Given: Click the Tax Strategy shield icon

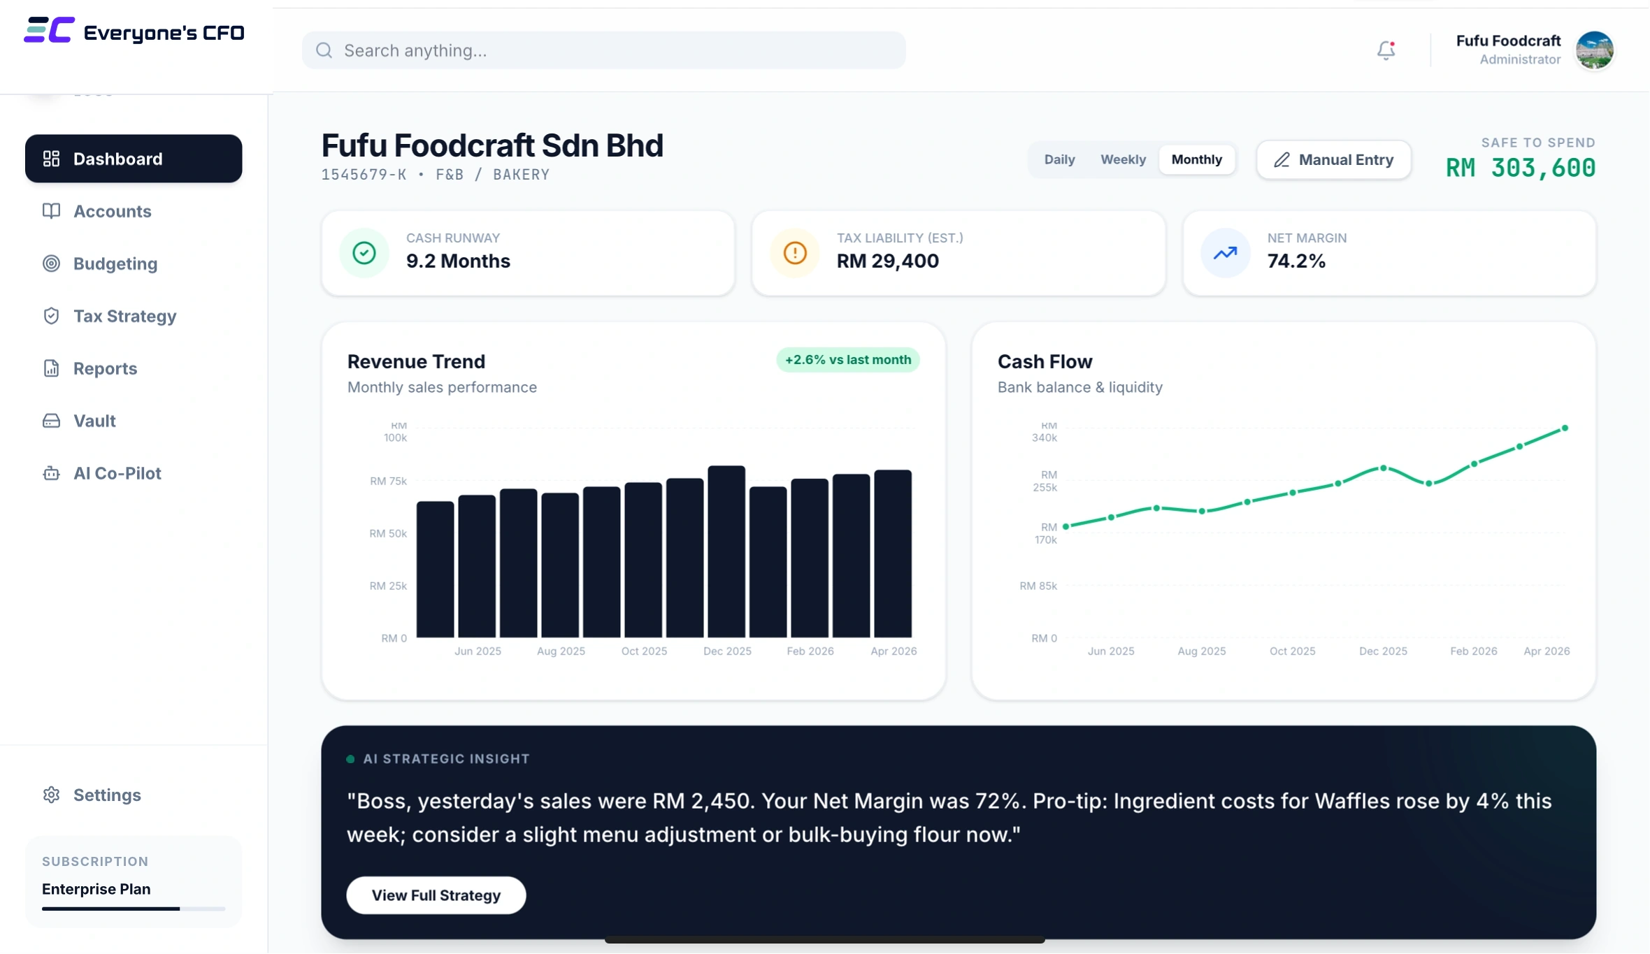Looking at the screenshot, I should tap(51, 316).
